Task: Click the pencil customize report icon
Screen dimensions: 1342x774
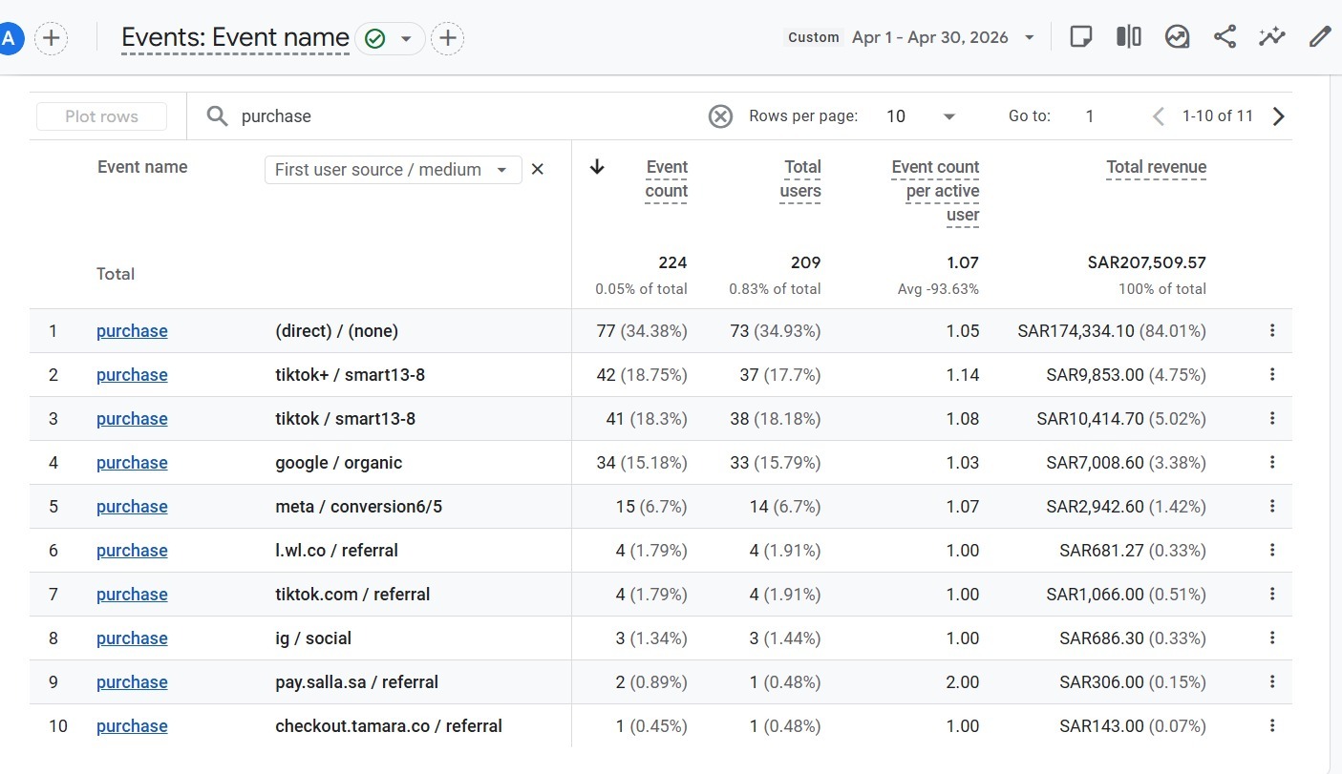Action: pos(1320,37)
